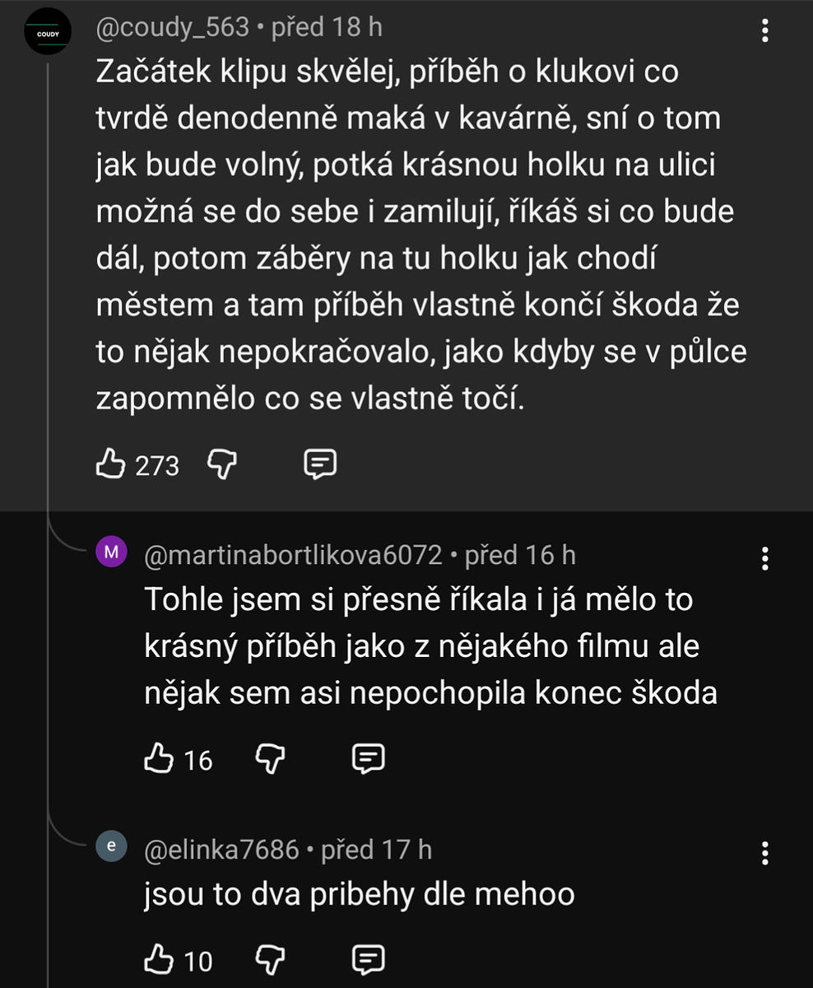The width and height of the screenshot is (813, 988).
Task: Dislike @elinka7686's reply
Action: pyautogui.click(x=270, y=959)
